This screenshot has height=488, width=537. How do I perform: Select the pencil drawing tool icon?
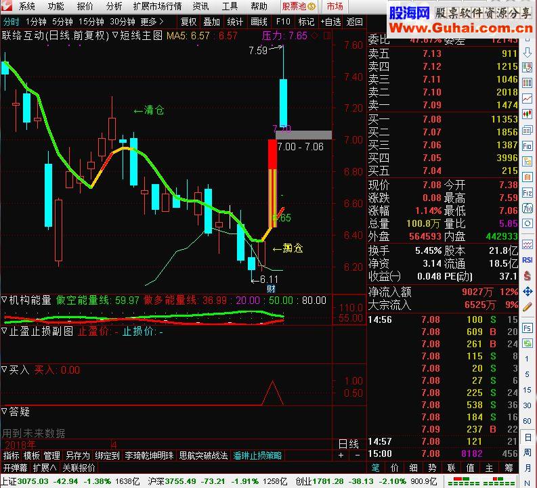pos(528,307)
